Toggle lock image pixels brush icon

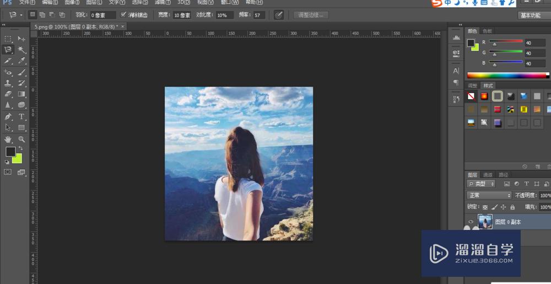494,207
